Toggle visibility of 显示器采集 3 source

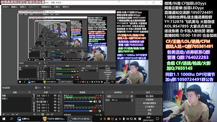click(55, 102)
